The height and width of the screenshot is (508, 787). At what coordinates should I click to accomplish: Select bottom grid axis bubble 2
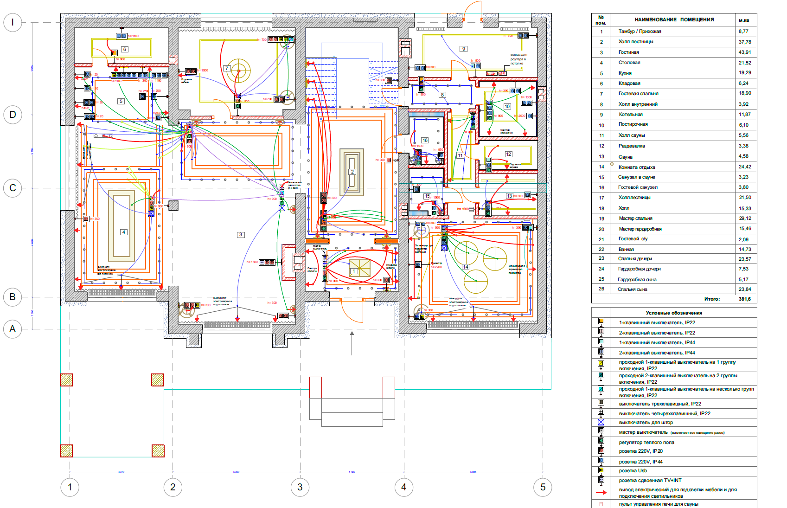[173, 487]
